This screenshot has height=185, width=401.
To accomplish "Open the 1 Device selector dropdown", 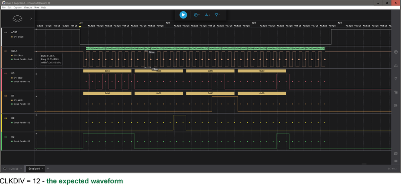I will (x=13, y=169).
